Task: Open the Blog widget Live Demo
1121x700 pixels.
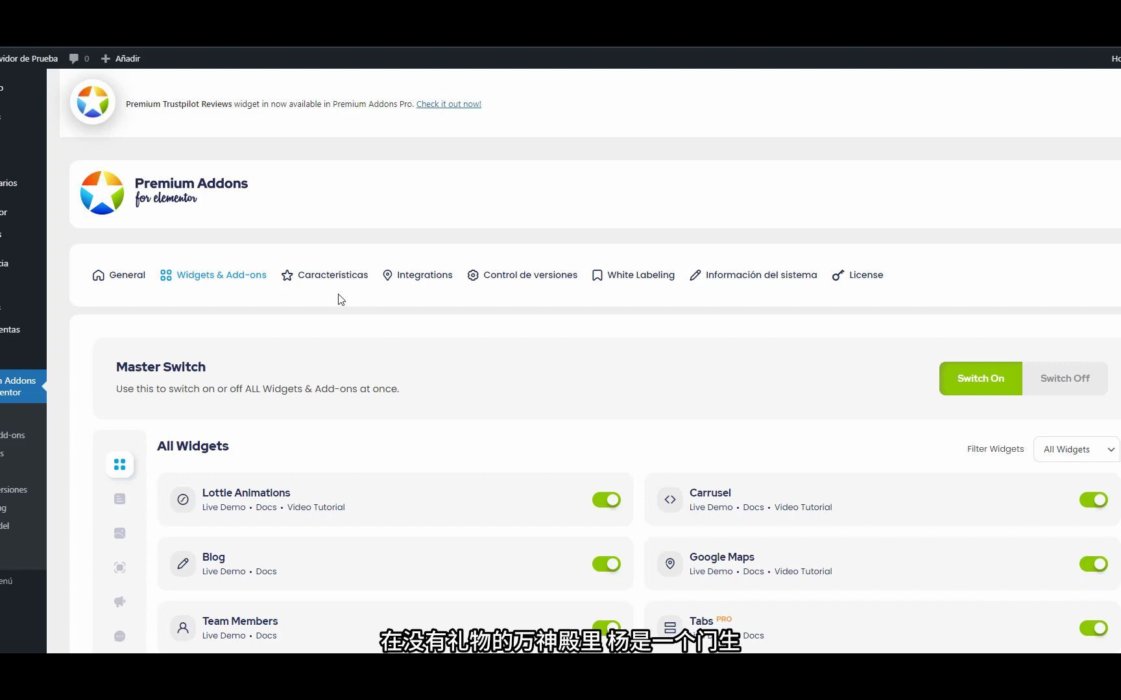Action: [x=223, y=571]
